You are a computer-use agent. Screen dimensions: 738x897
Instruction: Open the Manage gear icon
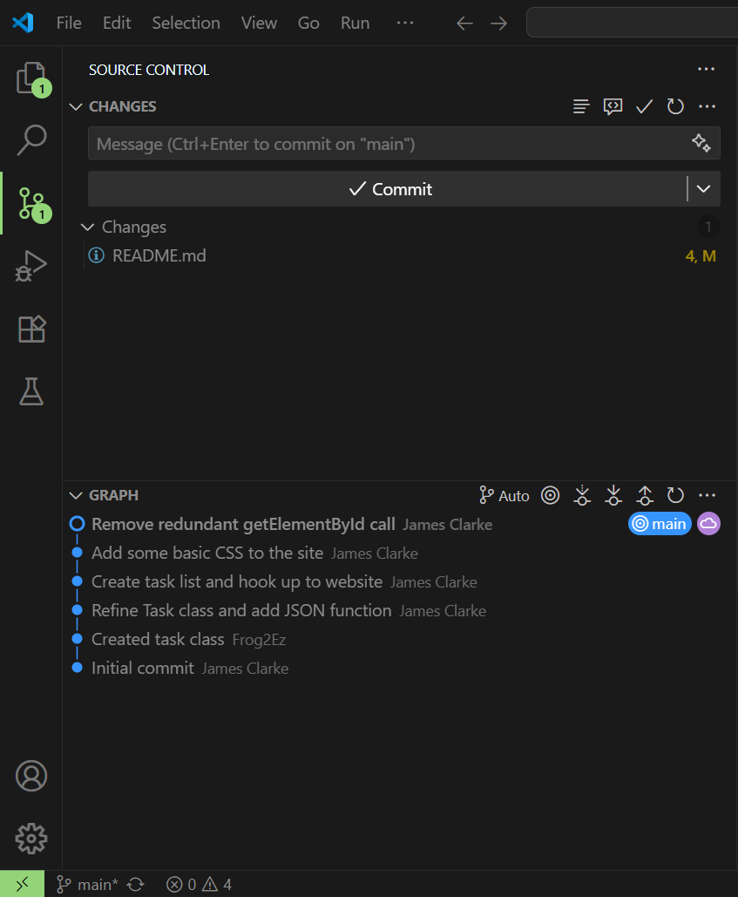pos(31,838)
